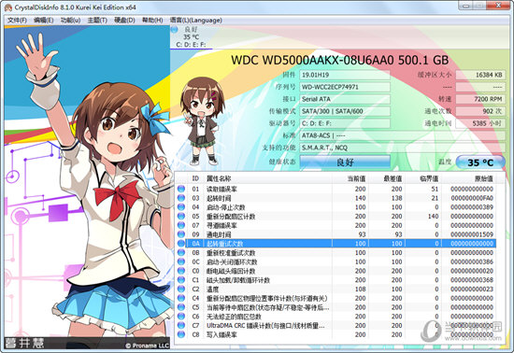Select the 通电时间 attribute name in row 09
This screenshot has height=353, width=514.
[219, 234]
